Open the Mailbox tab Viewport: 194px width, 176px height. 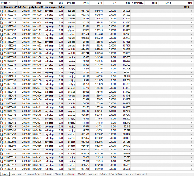(x=69, y=174)
